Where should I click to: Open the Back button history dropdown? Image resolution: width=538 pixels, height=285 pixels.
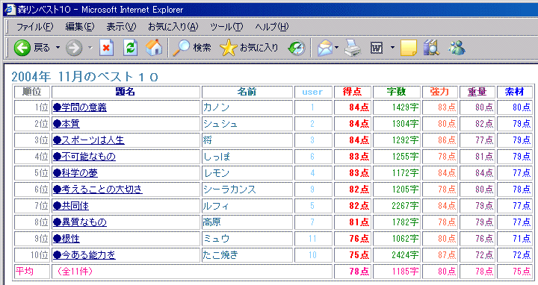click(x=58, y=48)
